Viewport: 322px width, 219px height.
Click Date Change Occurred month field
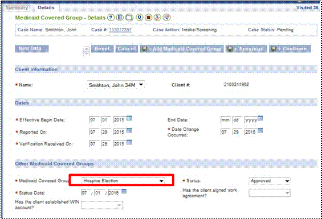coord(226,132)
